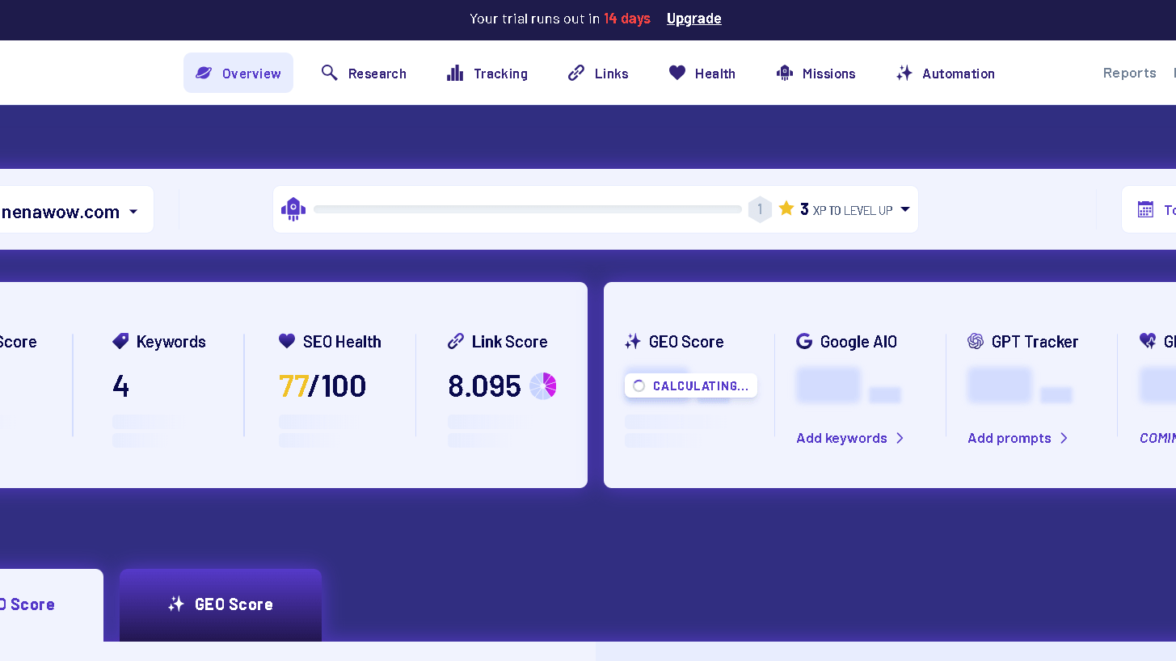
Task: Open the Research menu
Action: point(364,73)
